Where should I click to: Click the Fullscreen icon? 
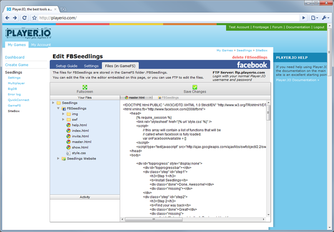[x=85, y=87]
